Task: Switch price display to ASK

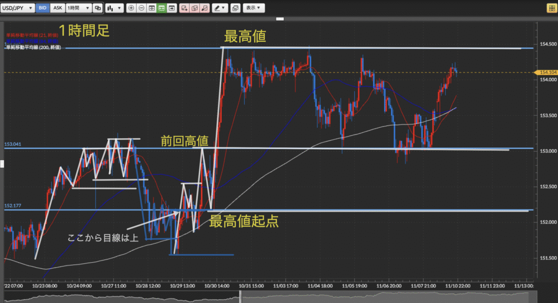Action: [x=58, y=8]
